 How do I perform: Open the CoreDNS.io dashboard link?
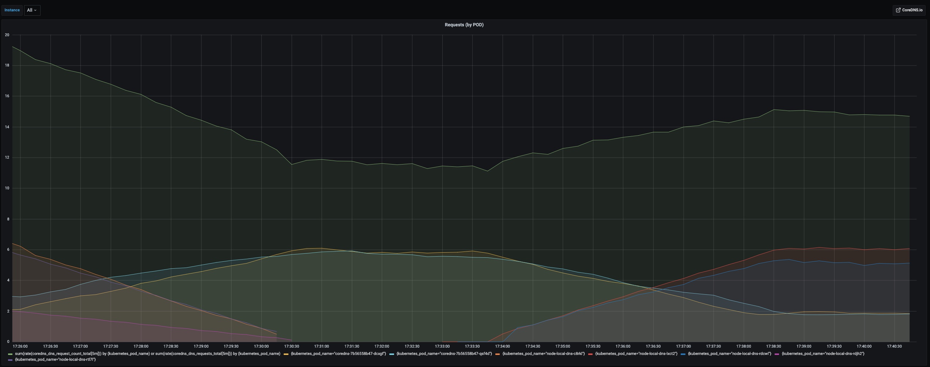click(x=909, y=10)
